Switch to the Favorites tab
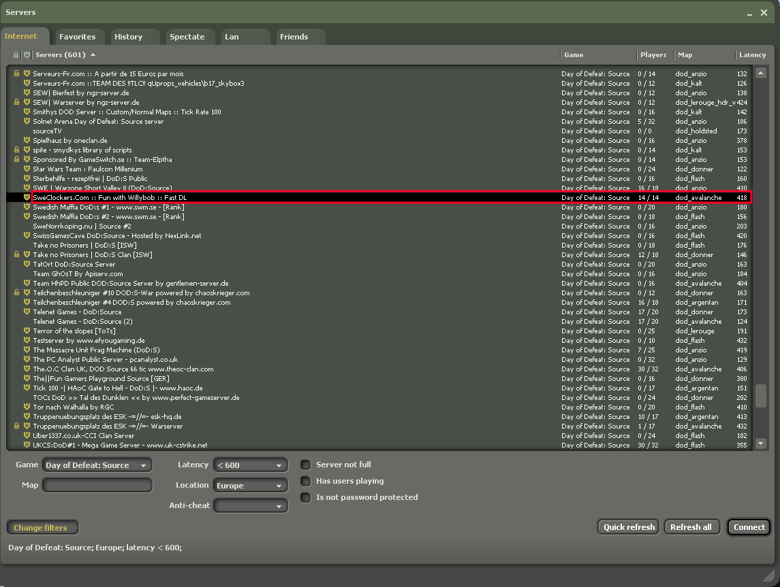The height and width of the screenshot is (587, 780). point(77,37)
